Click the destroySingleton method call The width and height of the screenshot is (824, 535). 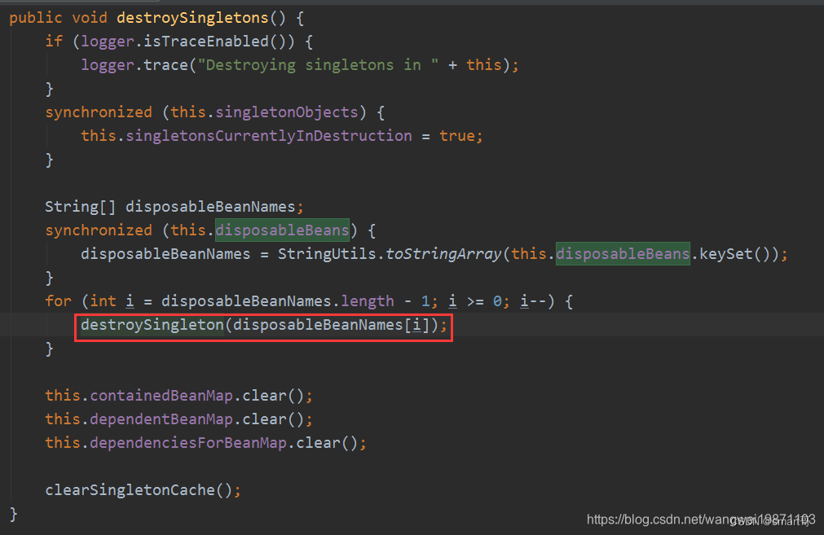coord(152,325)
